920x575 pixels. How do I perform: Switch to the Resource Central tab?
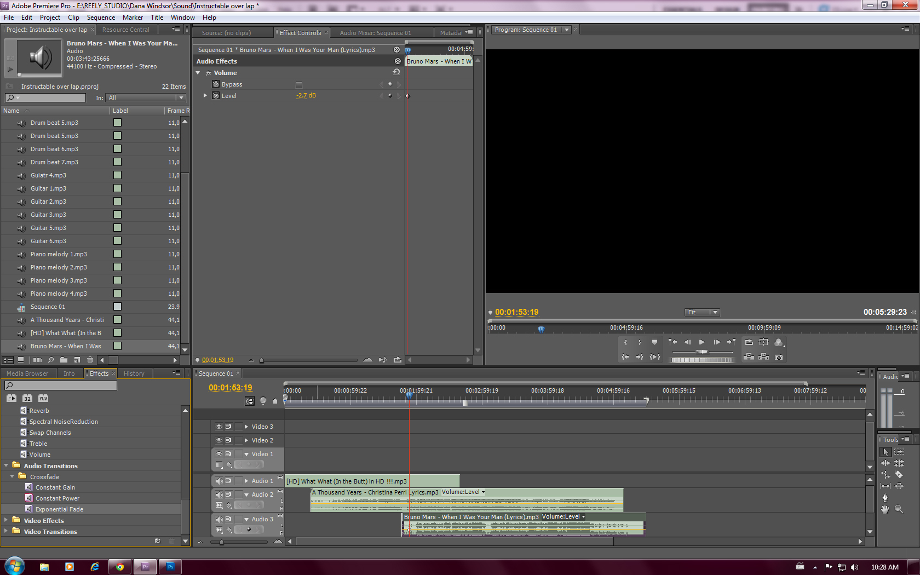click(125, 30)
